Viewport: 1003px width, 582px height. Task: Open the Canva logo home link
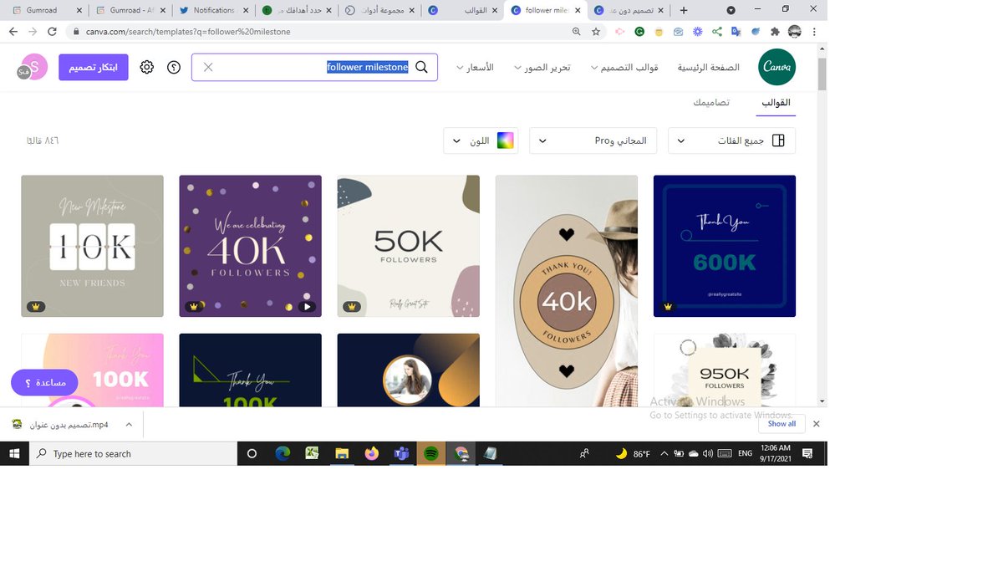(776, 67)
